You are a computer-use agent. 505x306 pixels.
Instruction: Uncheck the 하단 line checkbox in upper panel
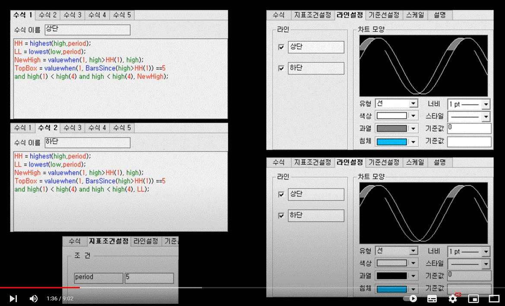pyautogui.click(x=281, y=68)
